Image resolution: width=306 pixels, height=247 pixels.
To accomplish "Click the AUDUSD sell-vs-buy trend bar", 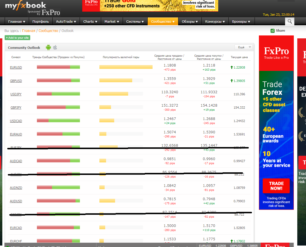I will pos(58,201).
